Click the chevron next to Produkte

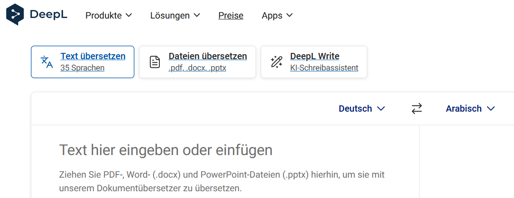click(x=129, y=15)
